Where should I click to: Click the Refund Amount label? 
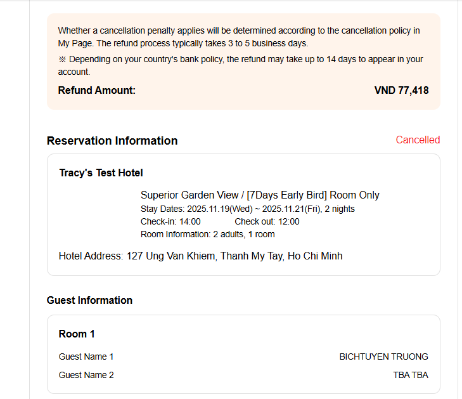point(96,91)
